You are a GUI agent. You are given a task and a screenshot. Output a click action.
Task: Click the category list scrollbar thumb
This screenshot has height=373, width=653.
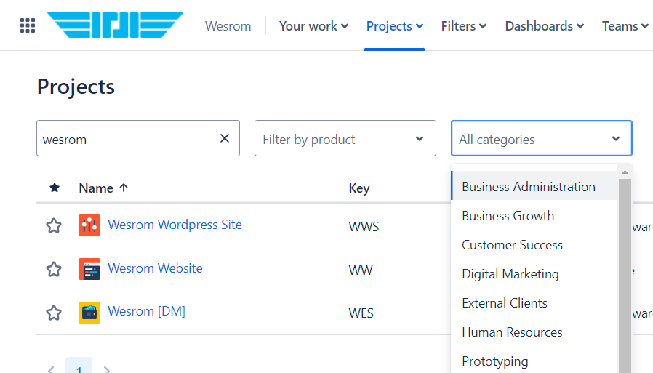point(625,276)
